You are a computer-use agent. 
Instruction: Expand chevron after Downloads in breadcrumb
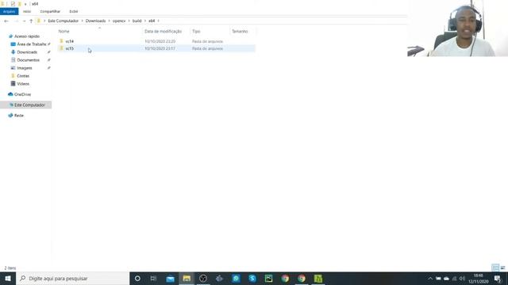coord(110,21)
